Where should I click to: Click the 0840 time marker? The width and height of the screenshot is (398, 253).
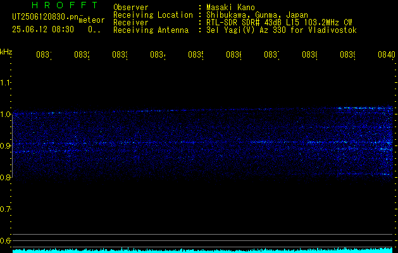click(x=387, y=54)
